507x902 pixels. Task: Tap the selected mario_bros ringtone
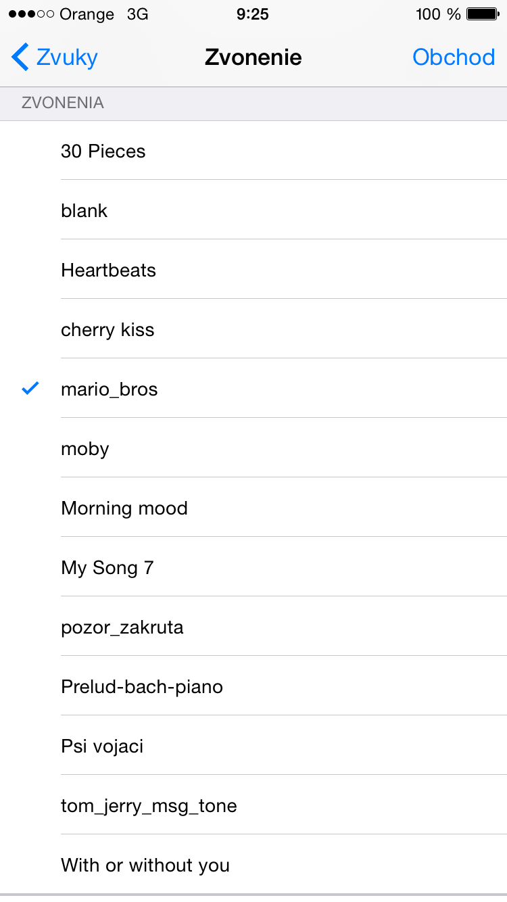pos(254,389)
